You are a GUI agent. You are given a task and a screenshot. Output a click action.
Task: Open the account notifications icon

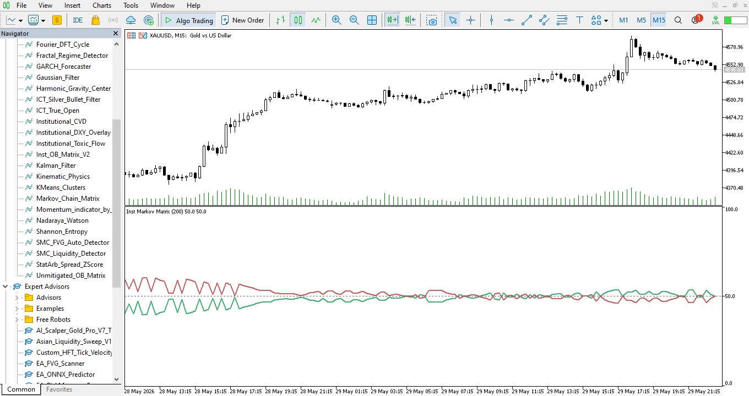coord(696,20)
